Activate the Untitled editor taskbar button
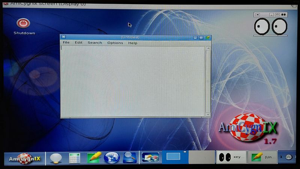The width and height of the screenshot is (300, 169). (x=262, y=157)
